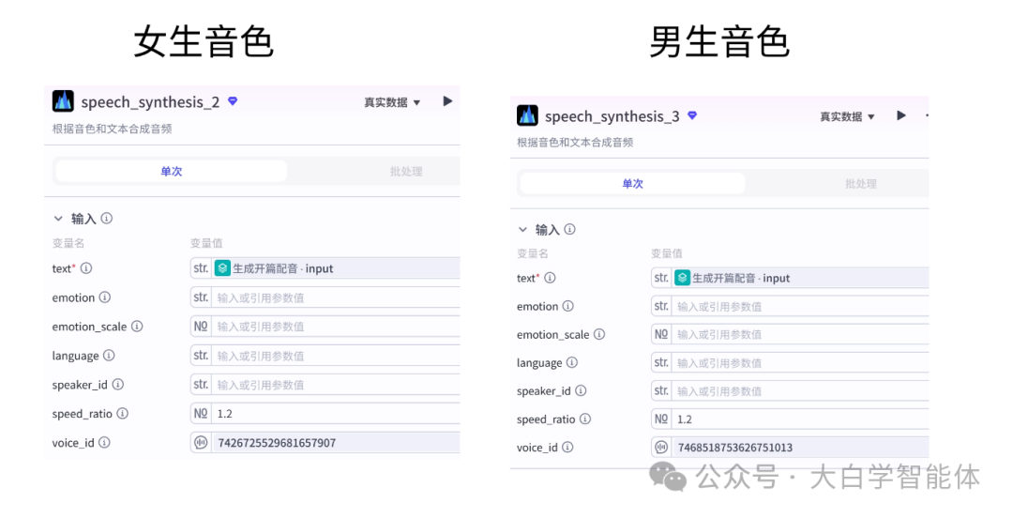Click language info icon in speech_synthesis_2

coord(109,355)
